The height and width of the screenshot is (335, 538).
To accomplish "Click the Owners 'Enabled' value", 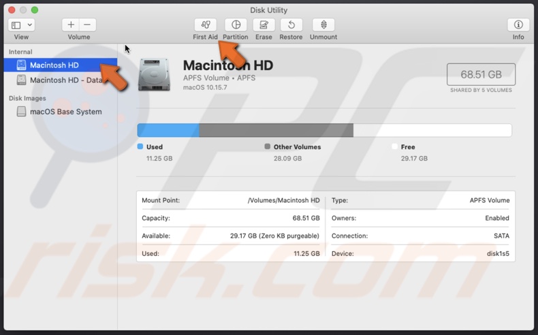I will pyautogui.click(x=497, y=218).
